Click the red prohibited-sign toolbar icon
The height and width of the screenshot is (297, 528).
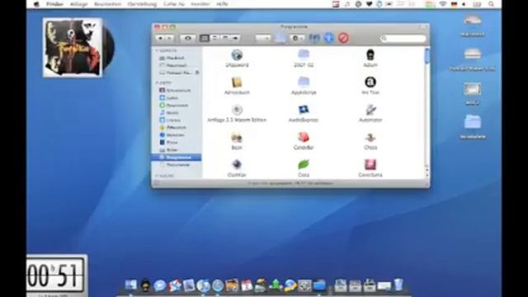tap(343, 38)
